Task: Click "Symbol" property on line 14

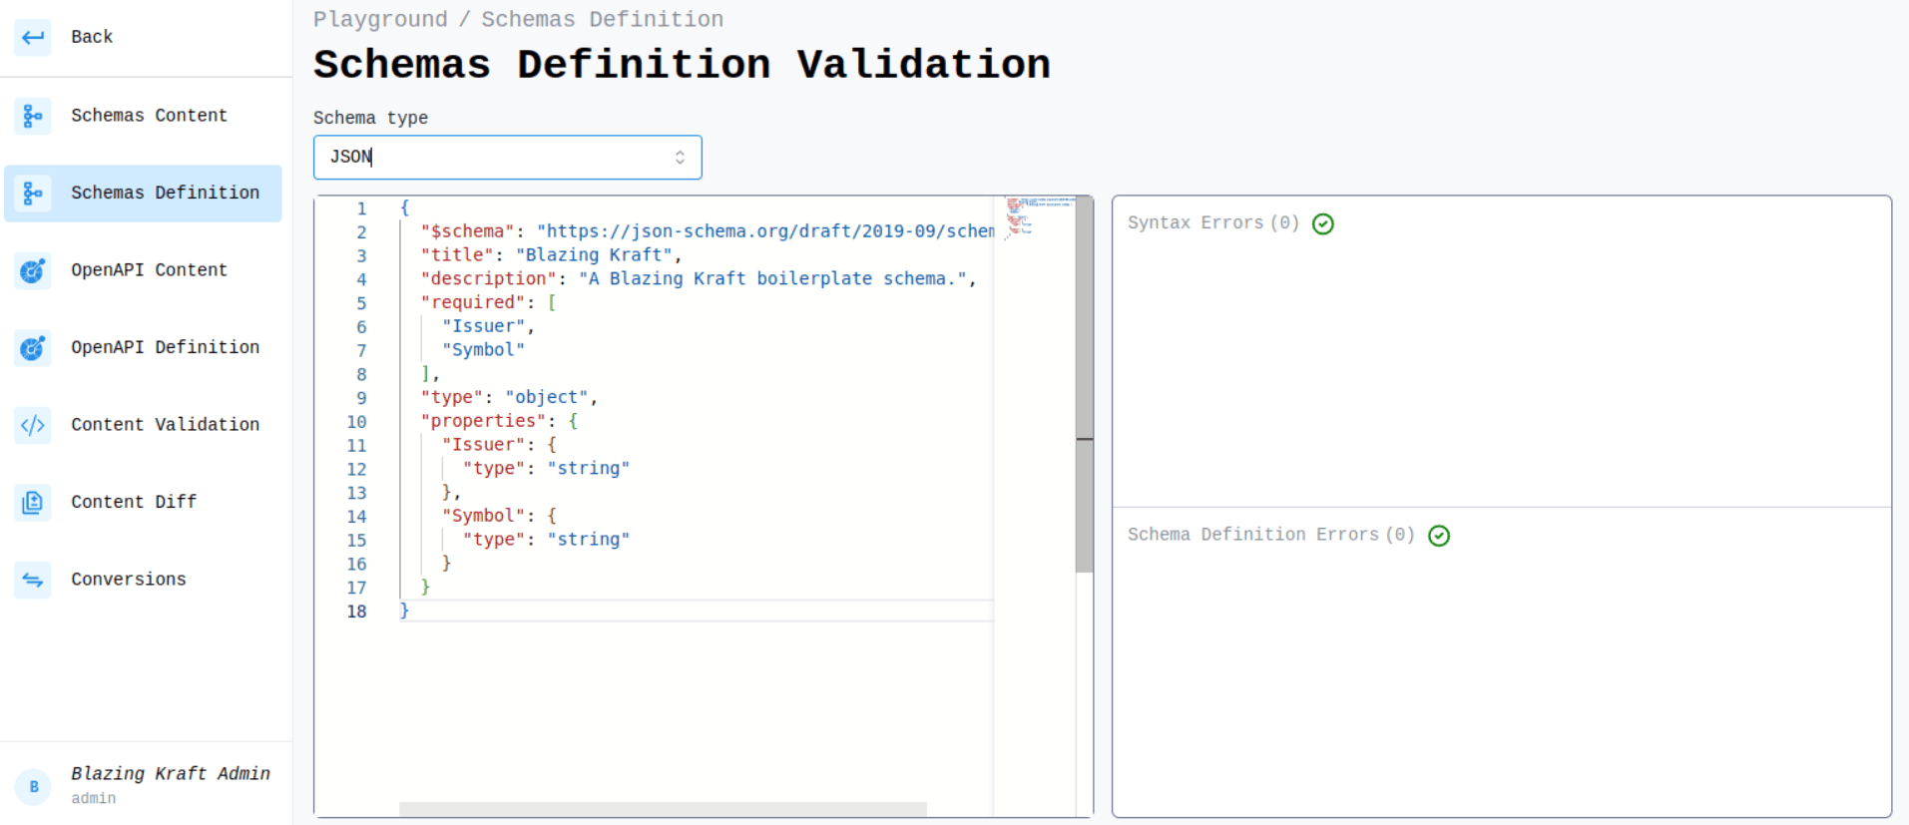Action: (483, 516)
